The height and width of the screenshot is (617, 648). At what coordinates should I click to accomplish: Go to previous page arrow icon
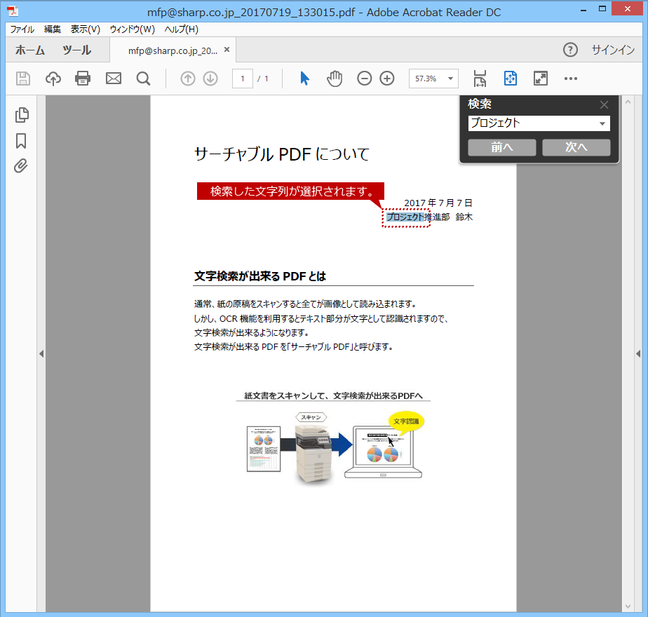(x=188, y=79)
